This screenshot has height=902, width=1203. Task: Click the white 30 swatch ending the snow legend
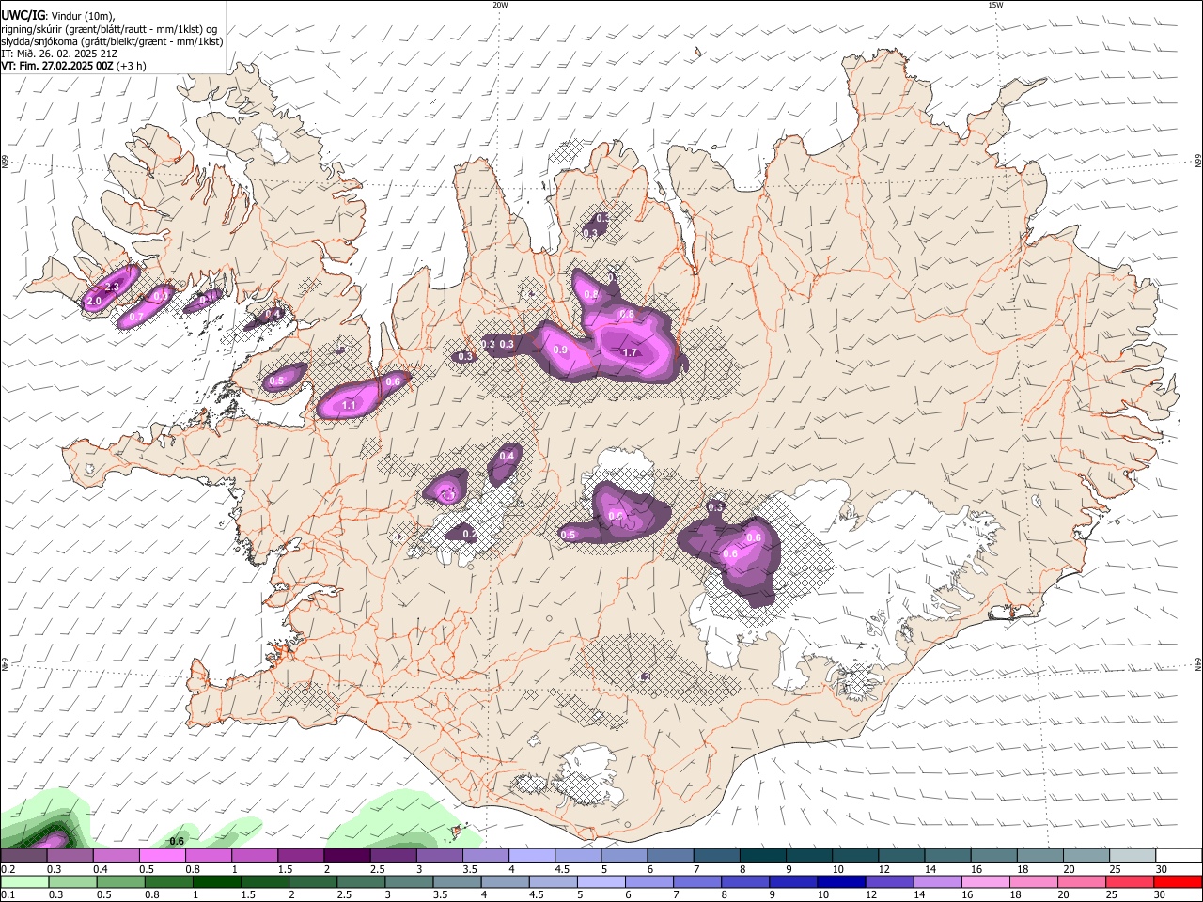coord(1180,856)
